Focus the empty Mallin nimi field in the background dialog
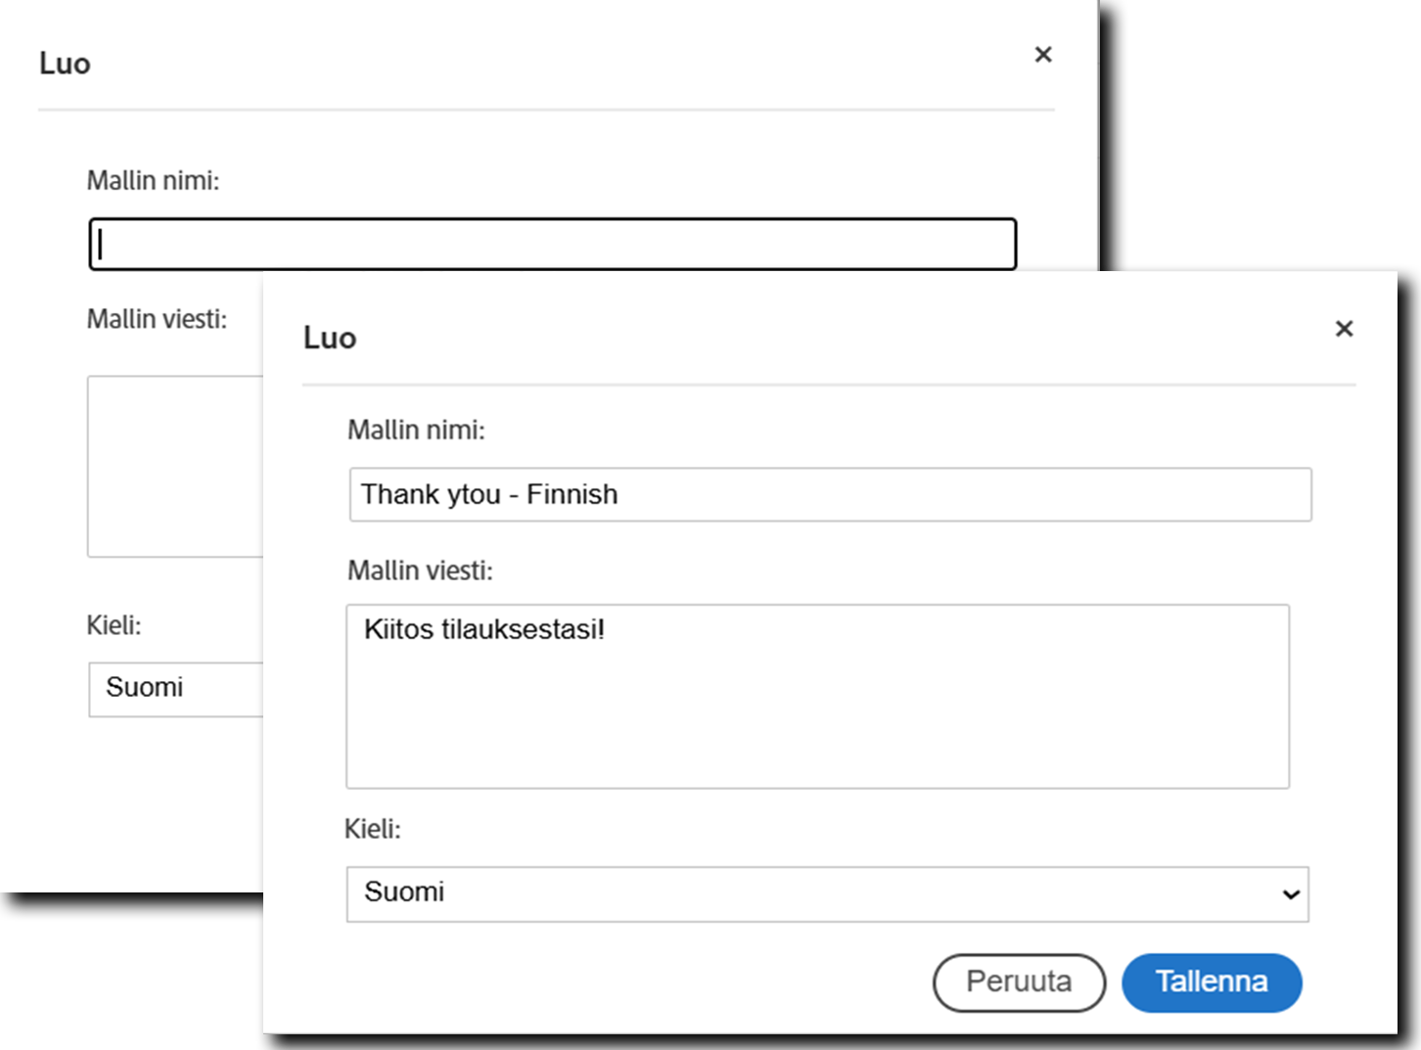The image size is (1421, 1050). [553, 244]
